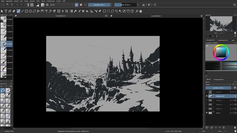Select the Text tool
Screen dimensions: 237x133
click(x=6, y=11)
